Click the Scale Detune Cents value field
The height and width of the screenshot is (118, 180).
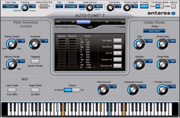82,6
